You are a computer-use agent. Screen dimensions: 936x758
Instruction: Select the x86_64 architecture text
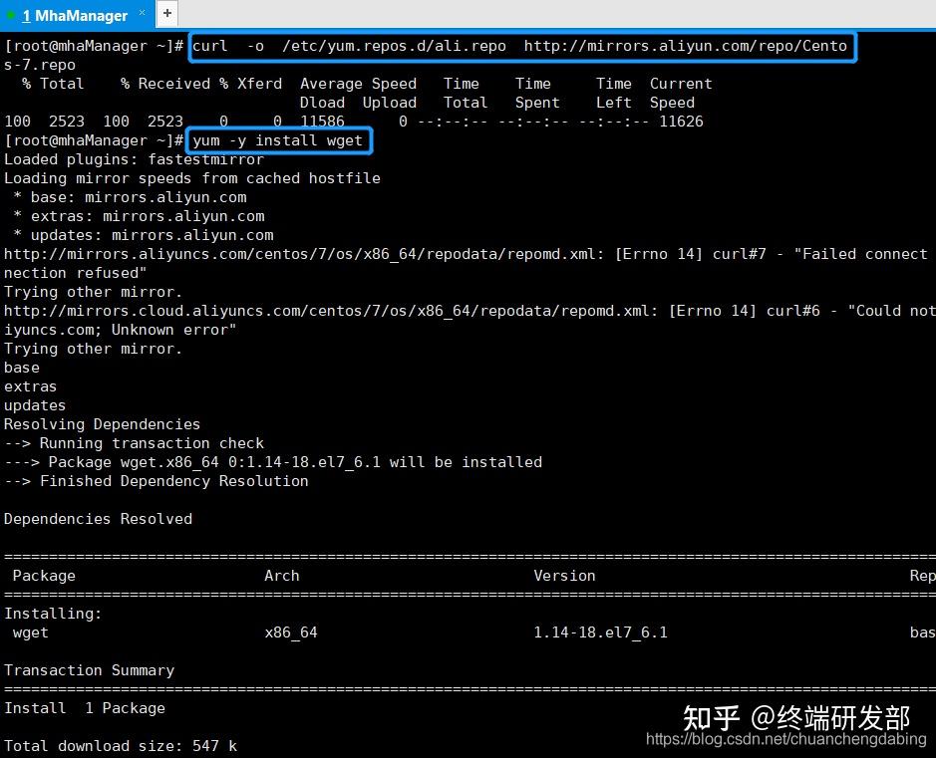291,632
